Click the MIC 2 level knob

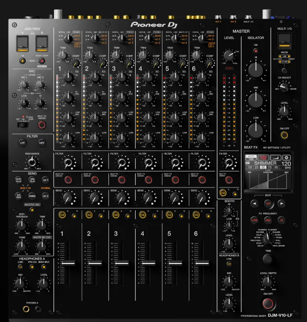40,84
